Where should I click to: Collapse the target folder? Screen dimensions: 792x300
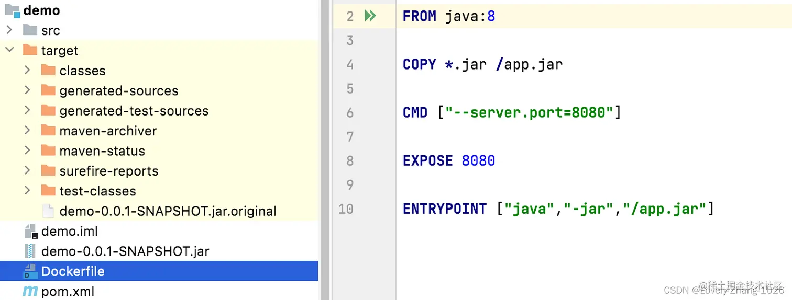tap(9, 50)
